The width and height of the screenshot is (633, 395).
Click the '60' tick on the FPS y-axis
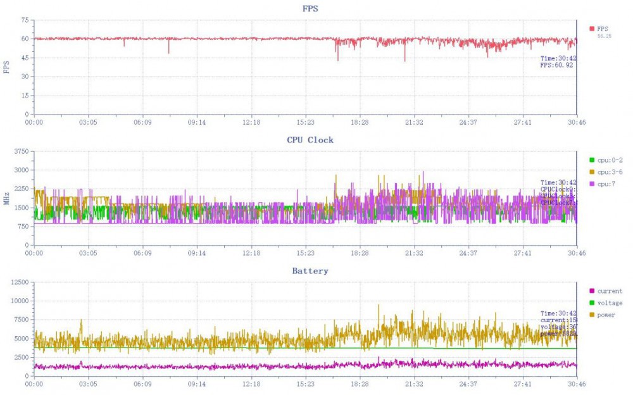click(25, 39)
